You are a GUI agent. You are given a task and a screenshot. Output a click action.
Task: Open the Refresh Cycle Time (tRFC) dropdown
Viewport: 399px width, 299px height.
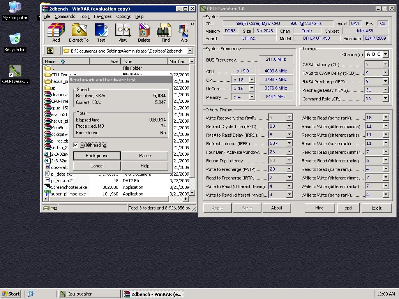[x=289, y=126]
